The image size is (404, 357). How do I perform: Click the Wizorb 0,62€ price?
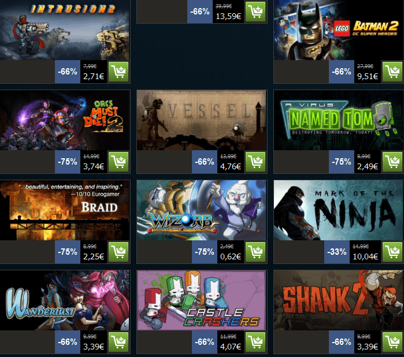[x=231, y=256]
